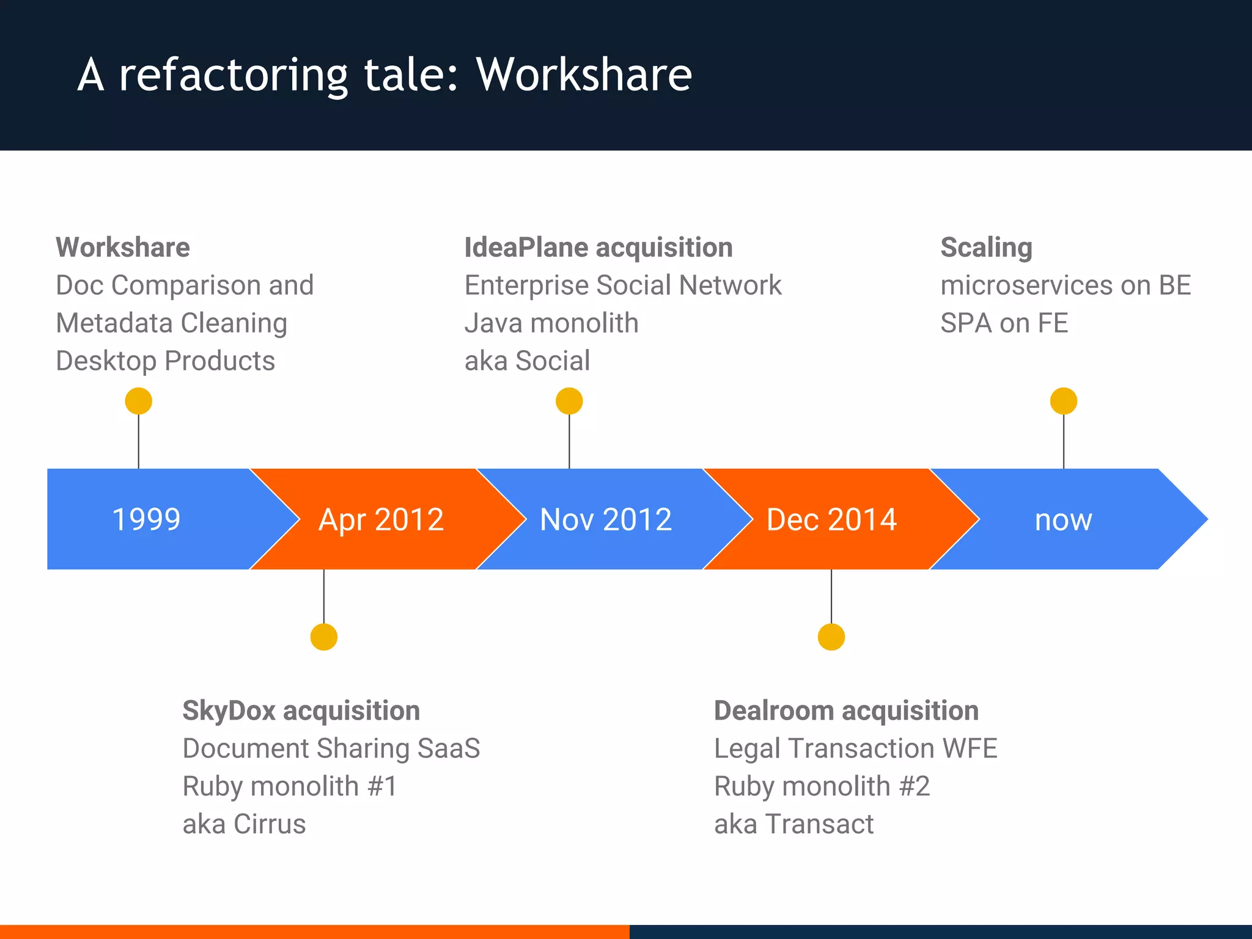The image size is (1252, 939).
Task: Click the yellow marker above the now arrow
Action: click(x=1063, y=401)
